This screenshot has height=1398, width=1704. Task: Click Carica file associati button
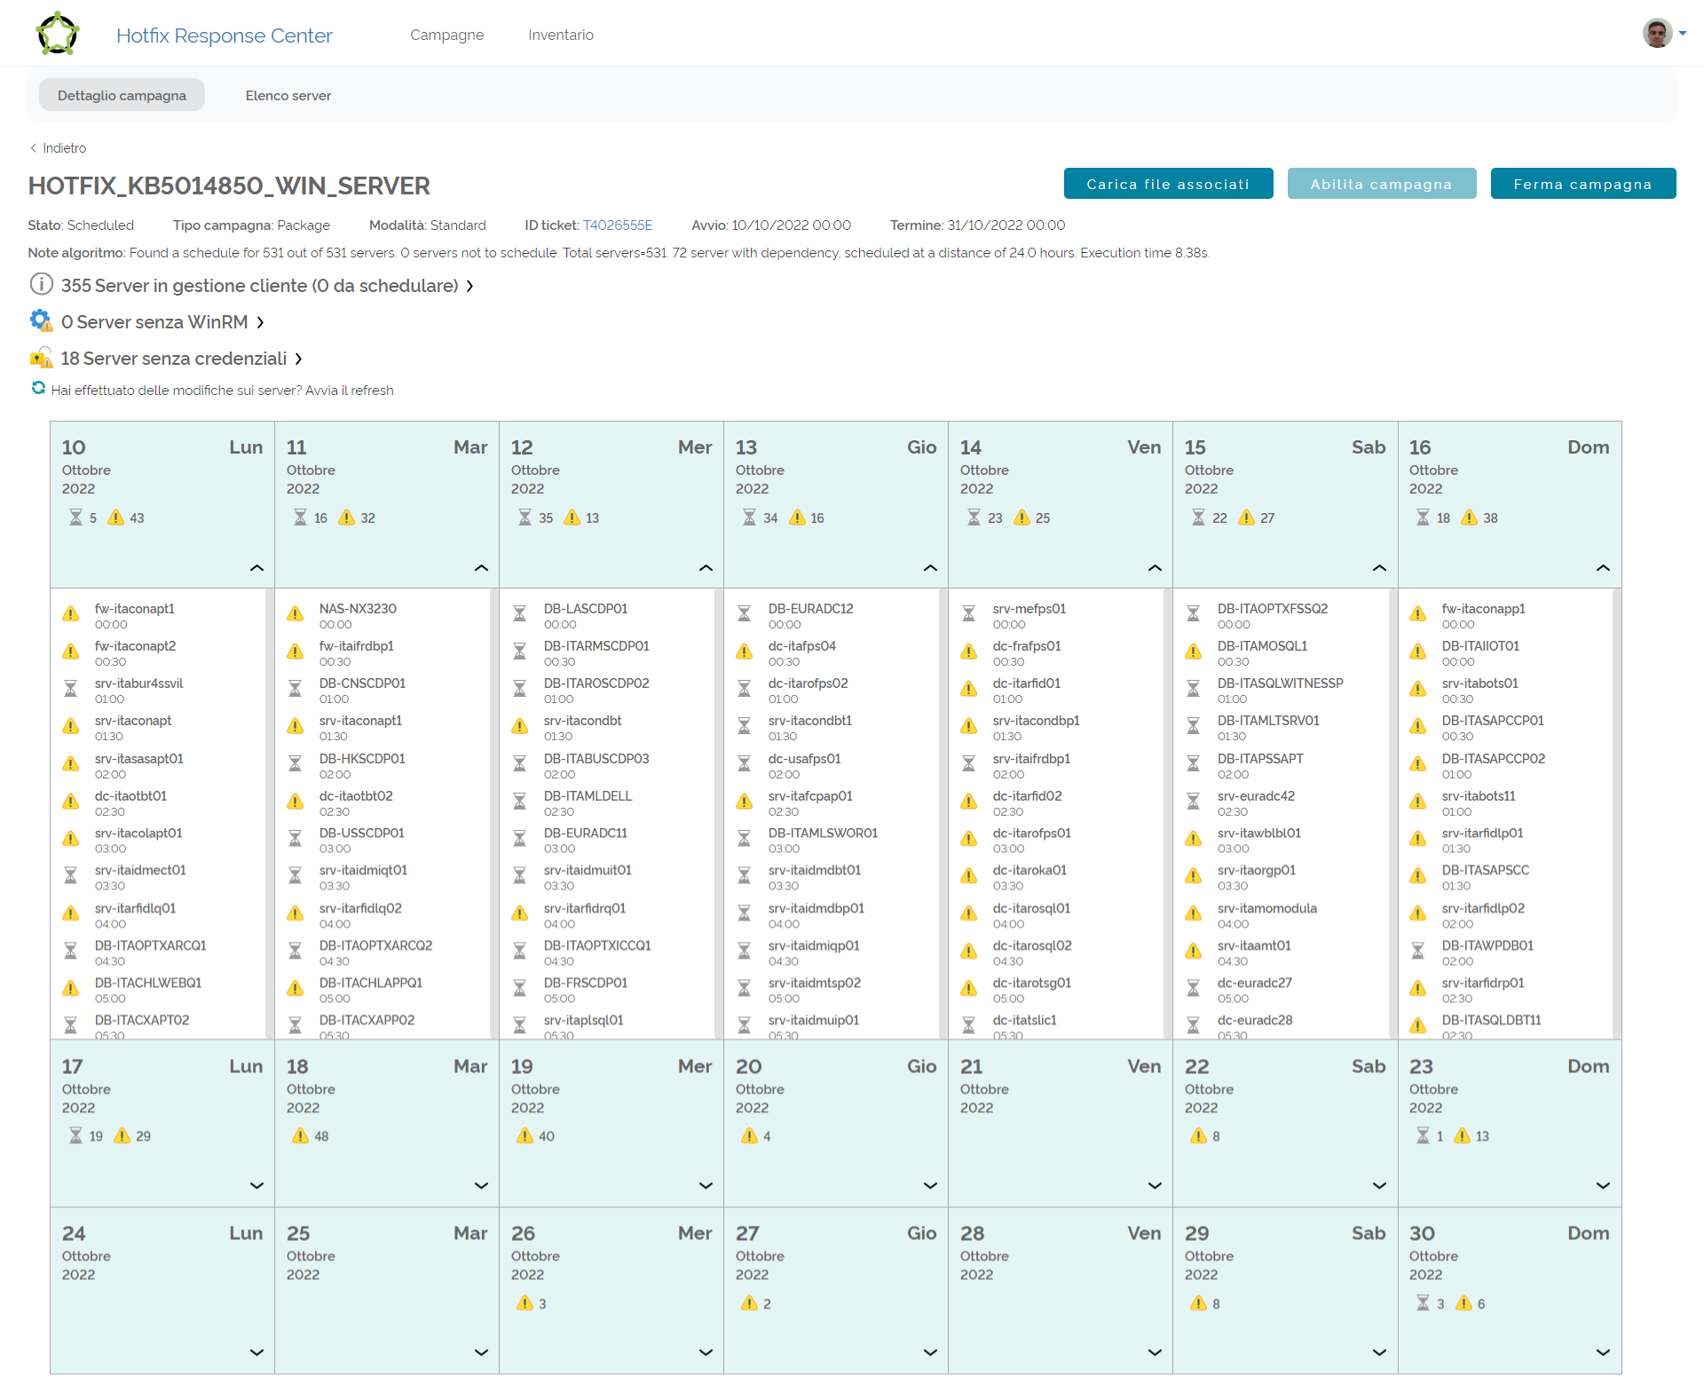1168,184
